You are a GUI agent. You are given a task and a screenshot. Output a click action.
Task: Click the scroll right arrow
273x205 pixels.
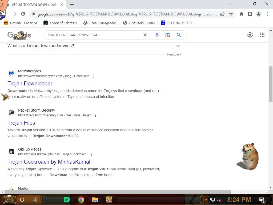pyautogui.click(x=266, y=192)
